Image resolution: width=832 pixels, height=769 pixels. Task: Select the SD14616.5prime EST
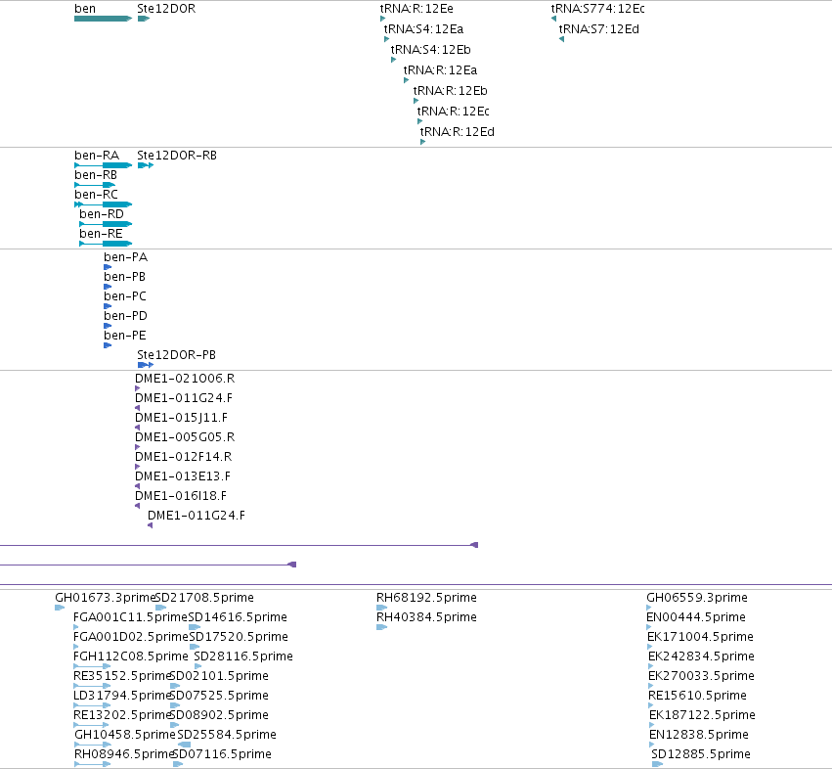click(195, 627)
